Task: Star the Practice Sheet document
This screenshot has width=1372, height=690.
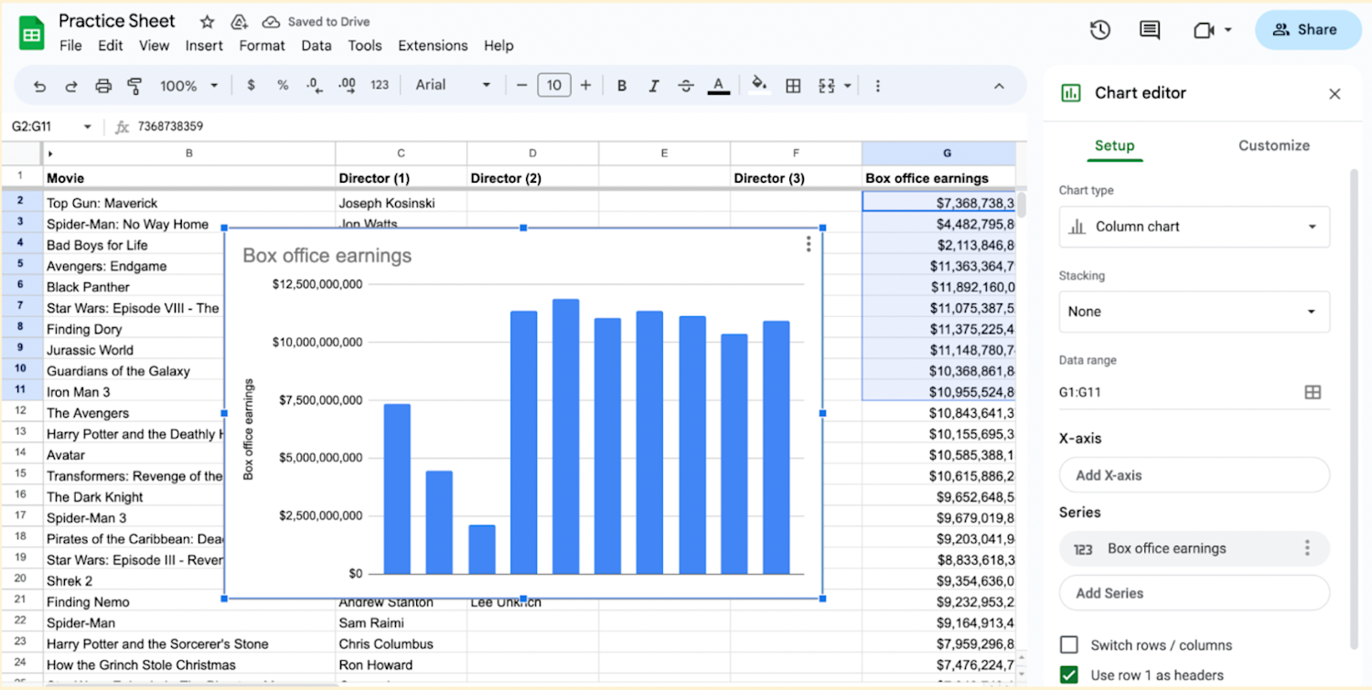Action: click(x=208, y=22)
